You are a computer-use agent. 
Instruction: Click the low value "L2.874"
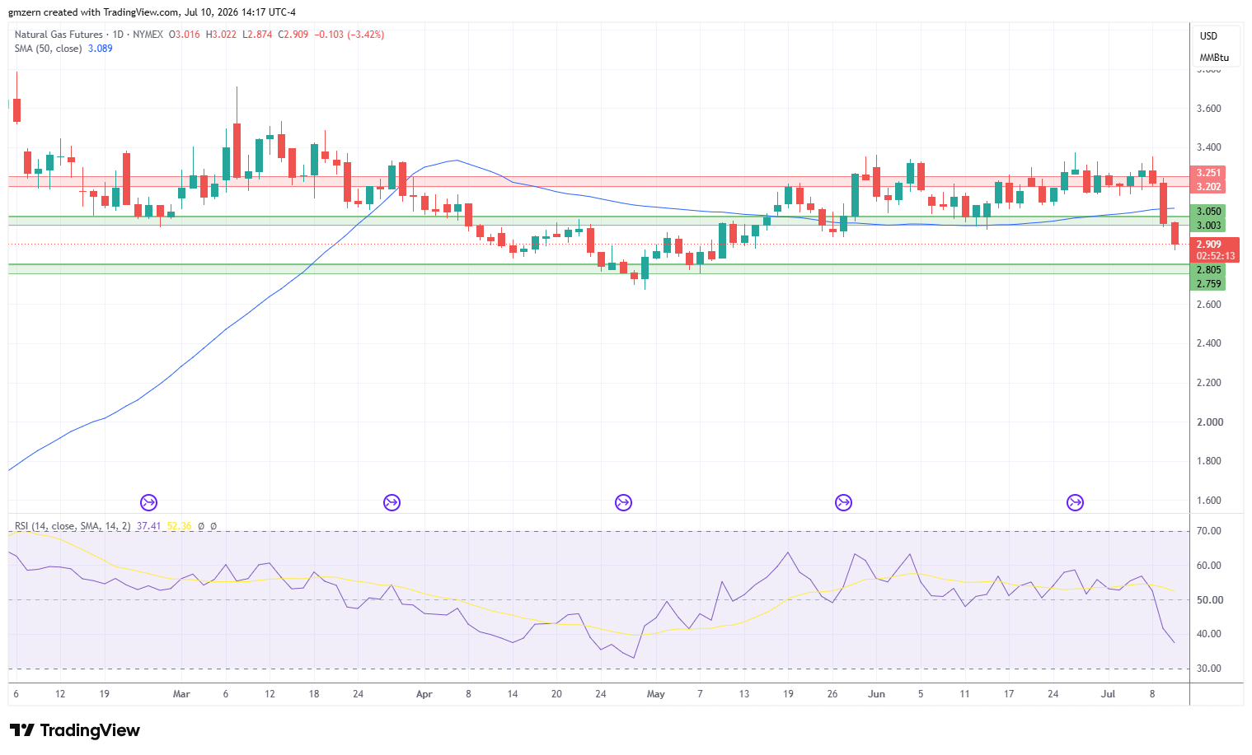(x=257, y=35)
